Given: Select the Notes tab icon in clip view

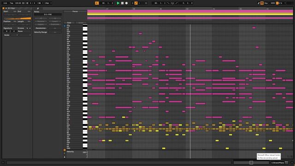Looking at the screenshot, I should (38, 8).
